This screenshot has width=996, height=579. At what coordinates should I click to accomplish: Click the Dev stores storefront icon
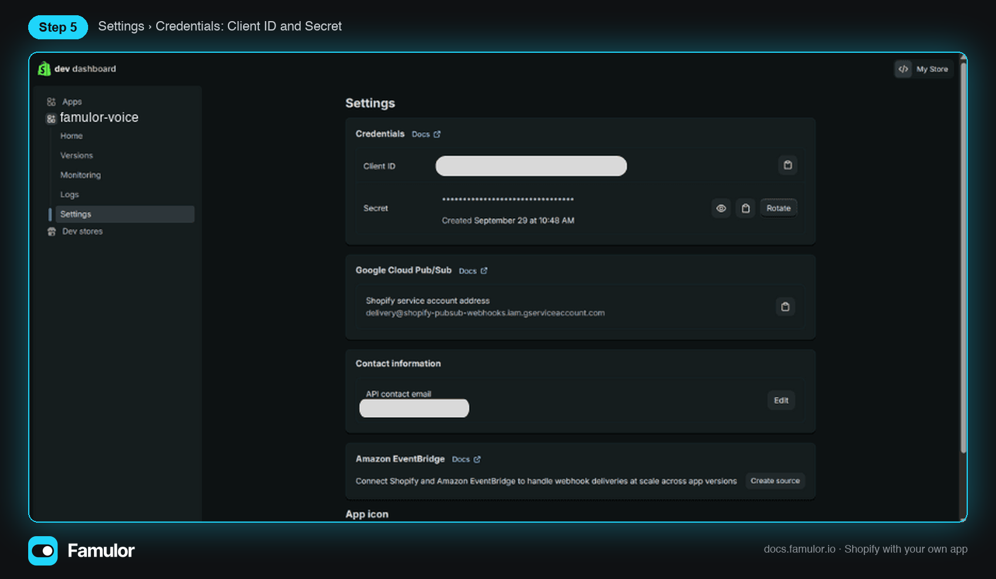[x=52, y=231]
